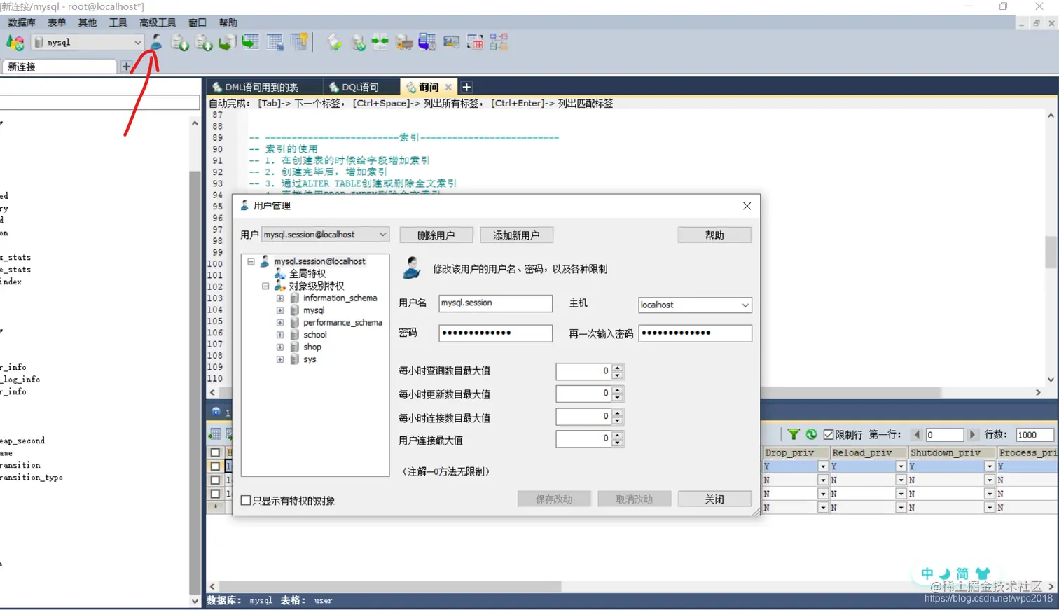Select 全局特权 in the user tree

click(307, 274)
